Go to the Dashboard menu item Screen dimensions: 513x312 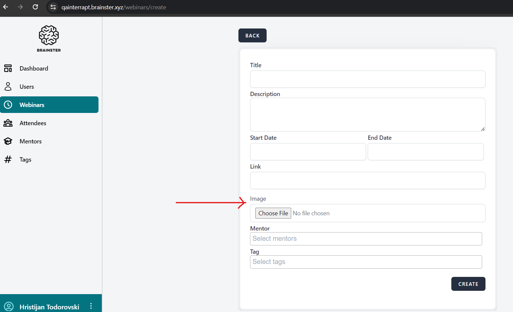(34, 68)
